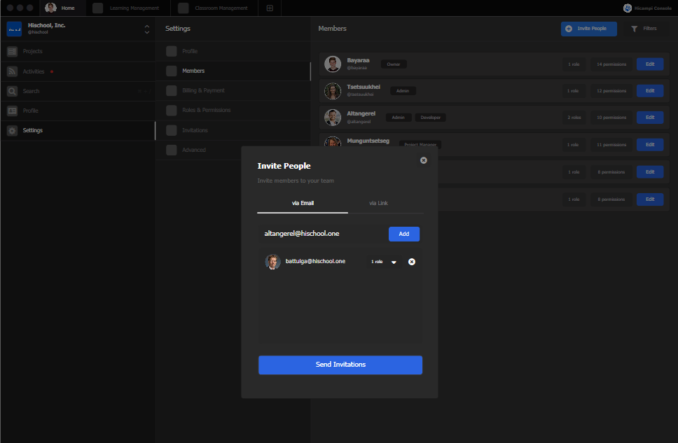The image size is (678, 443).
Task: Expand the Hischool, Inc. workspace switcher
Action: [146, 29]
